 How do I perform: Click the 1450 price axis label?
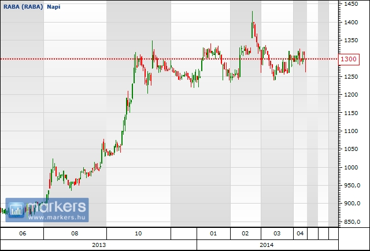click(350, 4)
